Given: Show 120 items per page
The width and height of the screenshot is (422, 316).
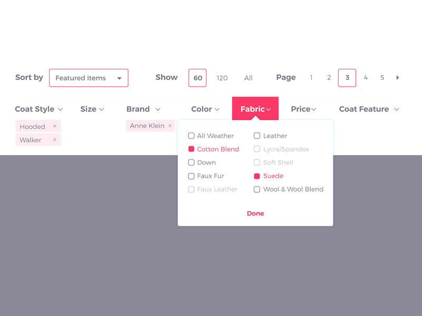Looking at the screenshot, I should tap(222, 78).
